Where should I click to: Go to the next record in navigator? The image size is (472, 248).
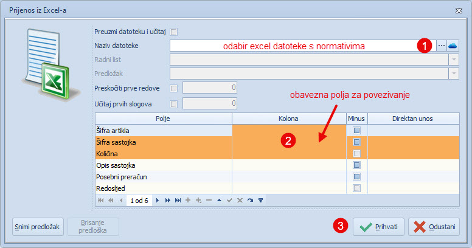coord(158,200)
